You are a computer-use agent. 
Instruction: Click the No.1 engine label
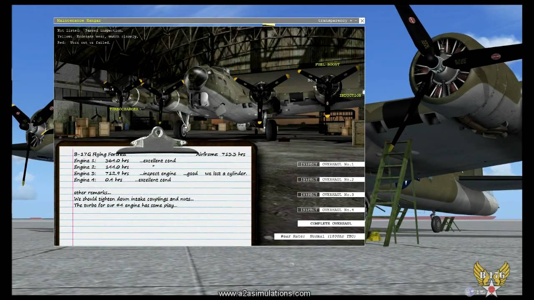[x=312, y=80]
